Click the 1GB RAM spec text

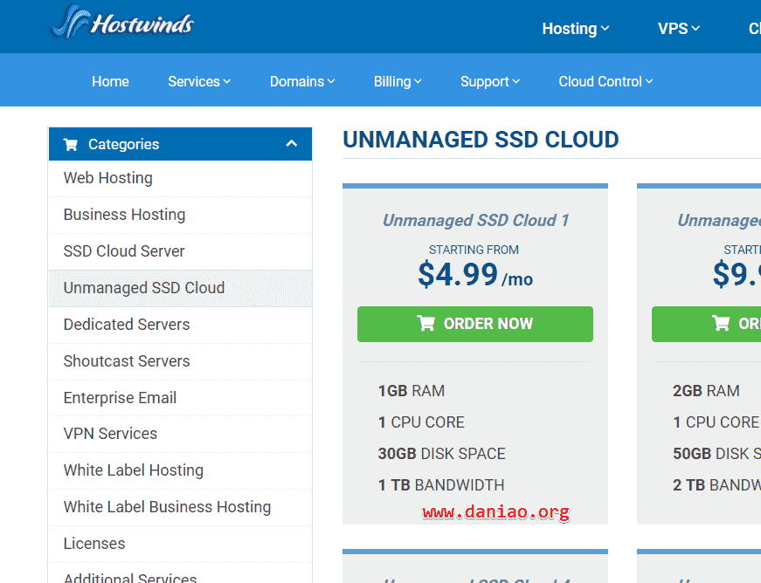coord(412,391)
